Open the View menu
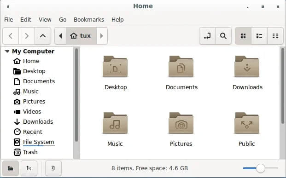 tap(45, 19)
